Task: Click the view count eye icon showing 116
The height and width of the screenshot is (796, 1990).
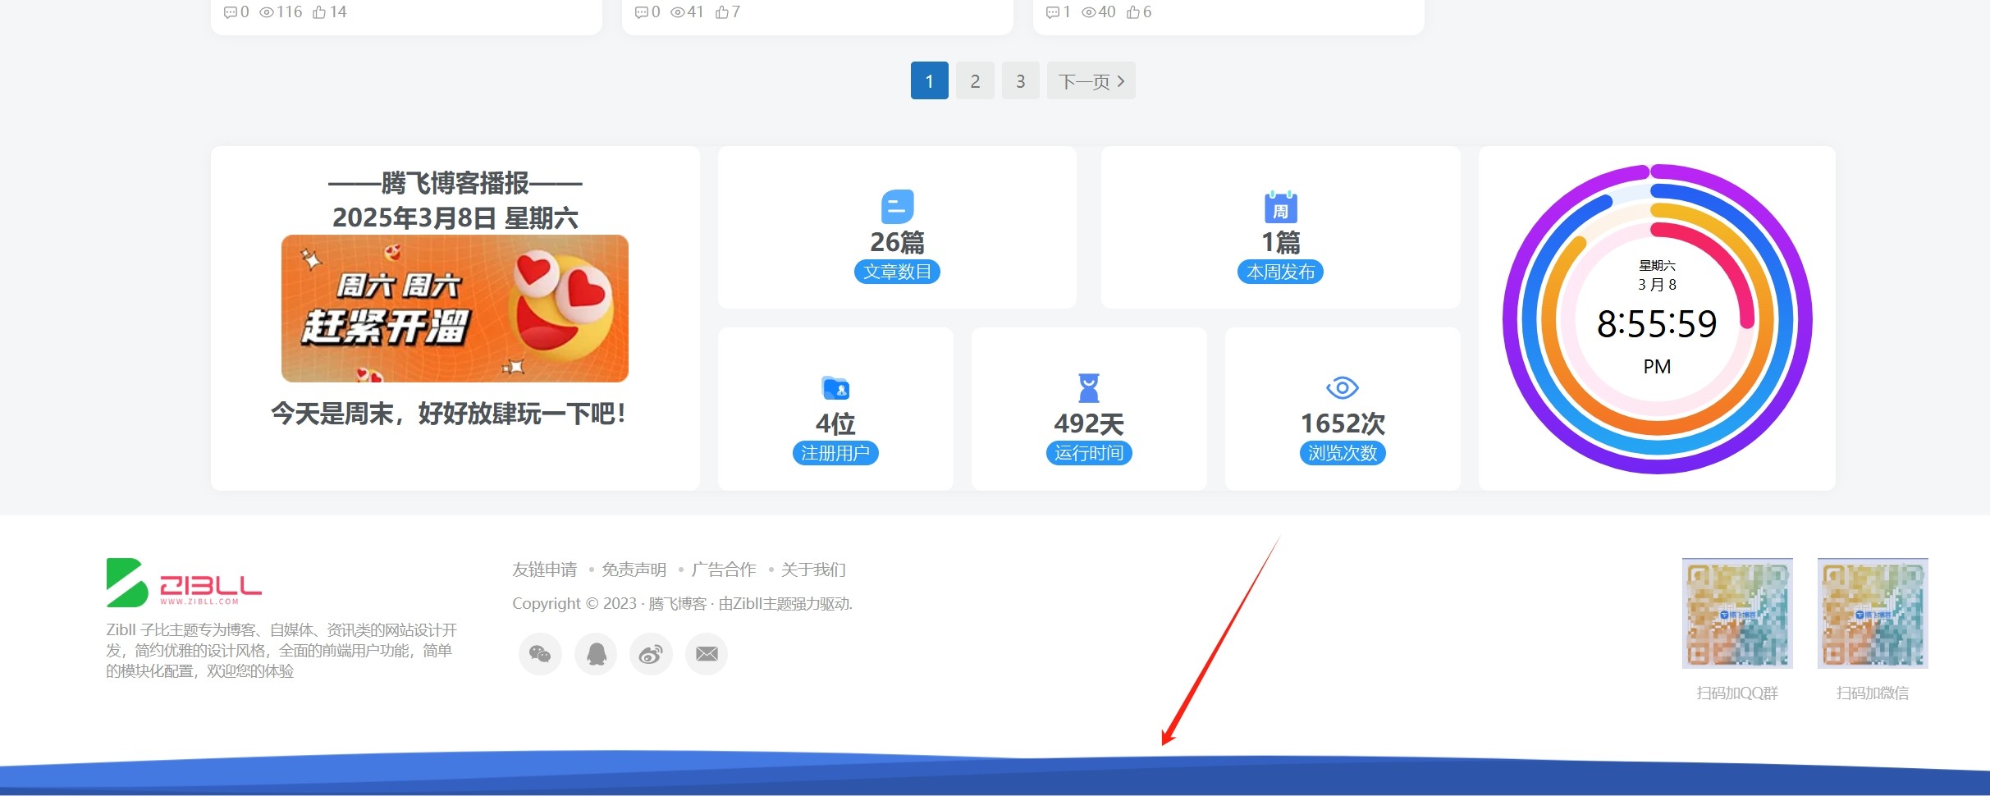Action: tap(266, 11)
